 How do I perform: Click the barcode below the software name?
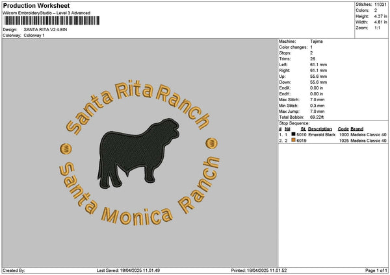[51, 21]
